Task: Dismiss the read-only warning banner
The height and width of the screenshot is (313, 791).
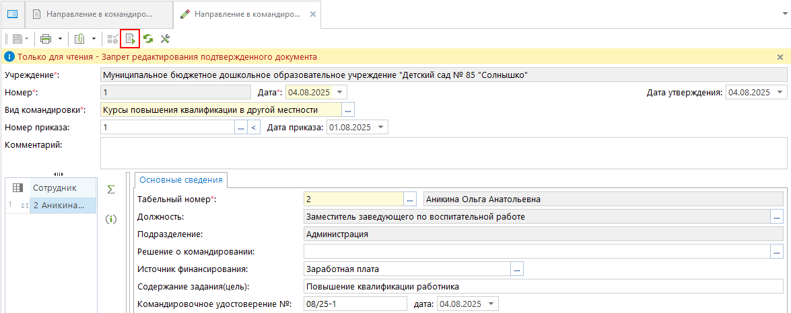Action: [x=780, y=57]
